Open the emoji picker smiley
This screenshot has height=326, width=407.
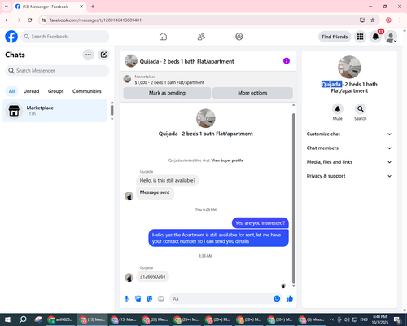[x=277, y=299]
